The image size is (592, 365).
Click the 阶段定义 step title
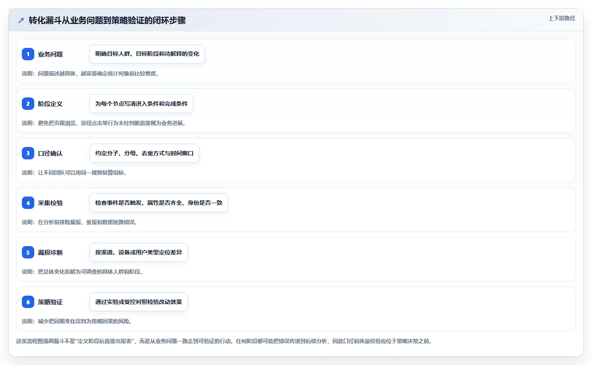[x=50, y=104]
